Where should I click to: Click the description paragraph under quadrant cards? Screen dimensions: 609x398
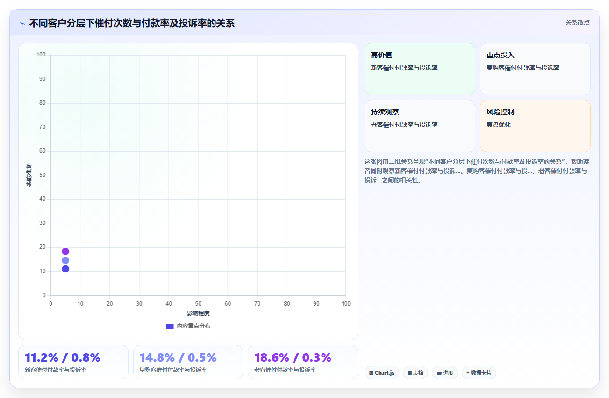[x=477, y=171]
